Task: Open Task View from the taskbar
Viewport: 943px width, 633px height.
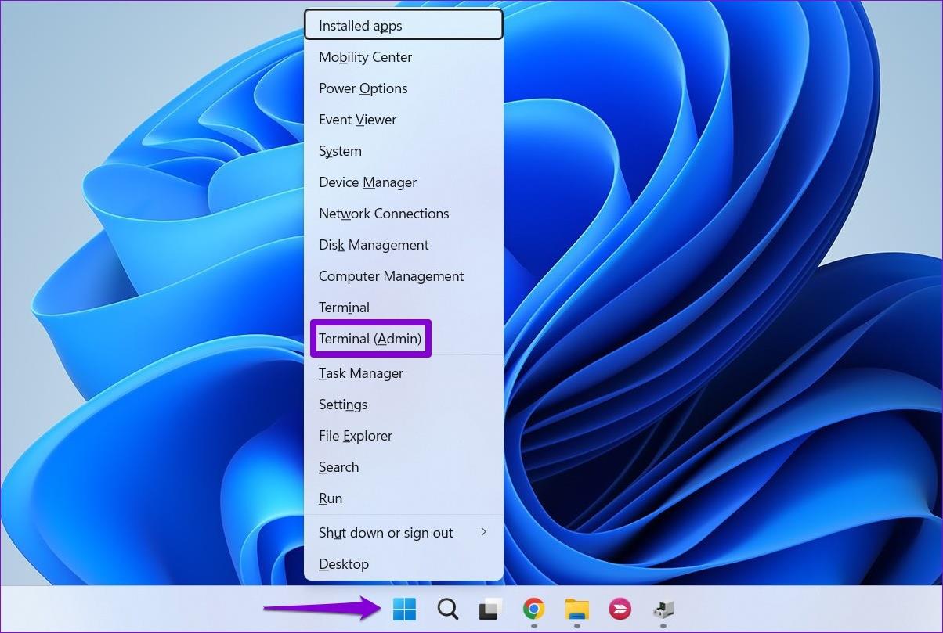Action: pos(490,610)
